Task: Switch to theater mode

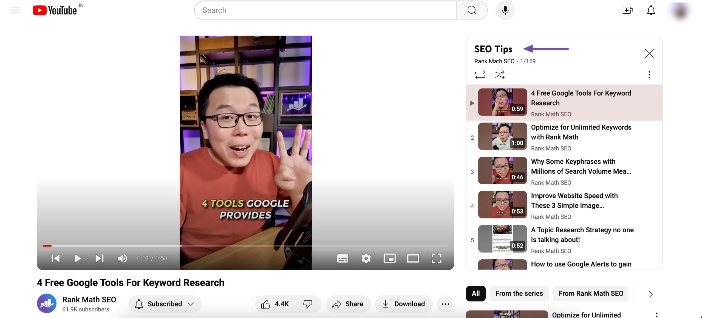Action: pos(413,258)
